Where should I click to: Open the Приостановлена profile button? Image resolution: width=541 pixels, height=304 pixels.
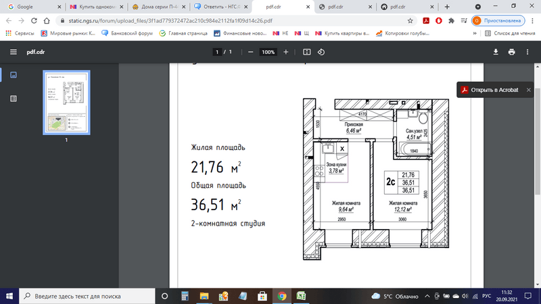(x=497, y=20)
